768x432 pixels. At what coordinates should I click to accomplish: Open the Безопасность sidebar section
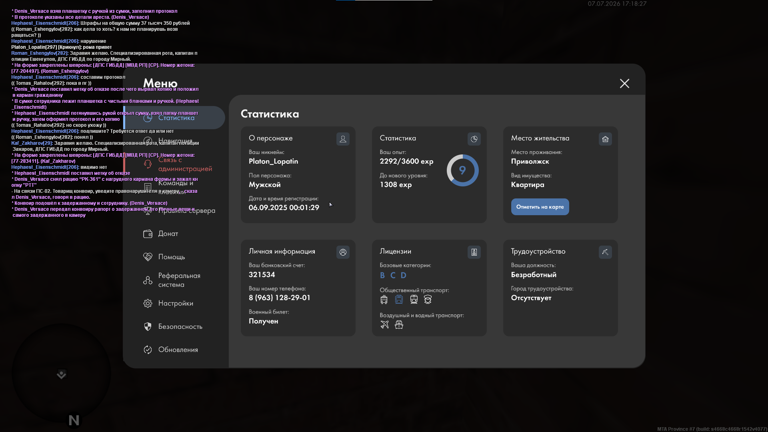tap(174, 326)
